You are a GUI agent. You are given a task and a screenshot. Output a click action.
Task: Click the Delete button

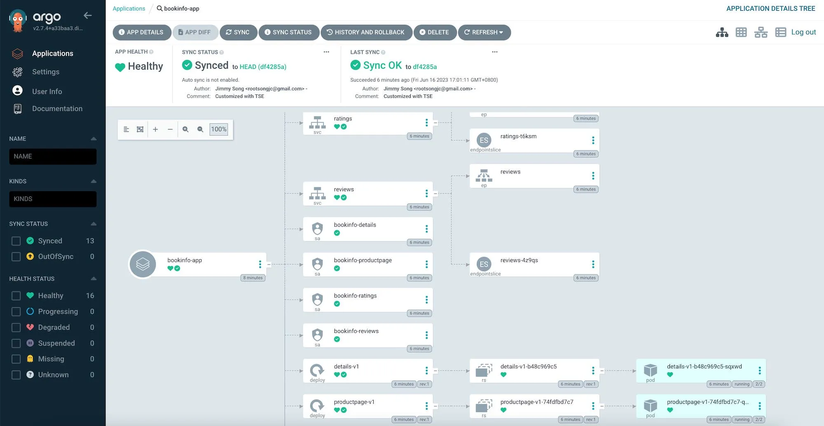(x=435, y=32)
